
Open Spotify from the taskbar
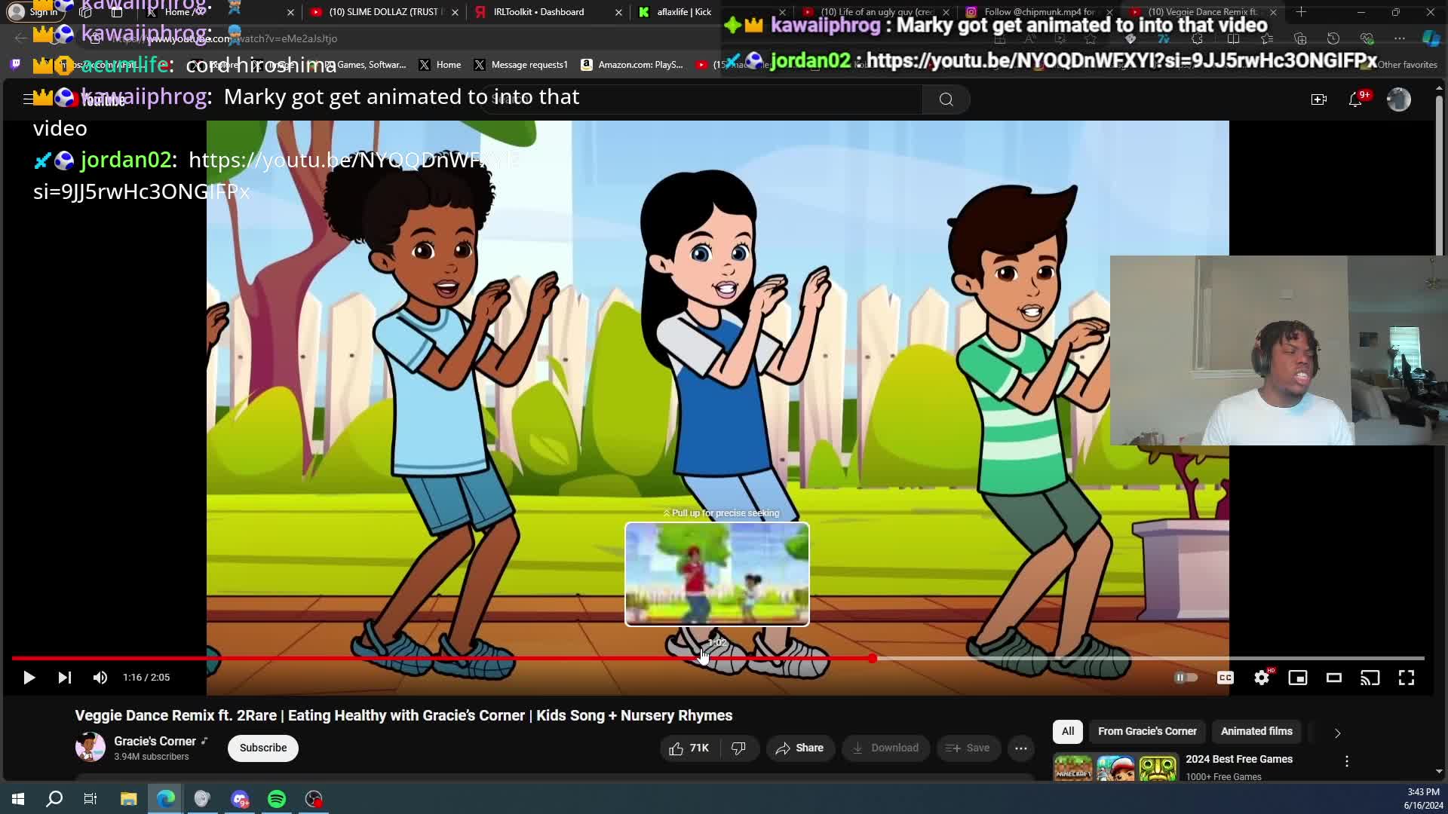[277, 799]
